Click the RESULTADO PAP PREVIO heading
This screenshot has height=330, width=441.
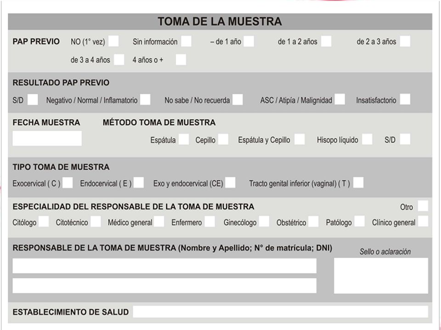click(x=61, y=83)
